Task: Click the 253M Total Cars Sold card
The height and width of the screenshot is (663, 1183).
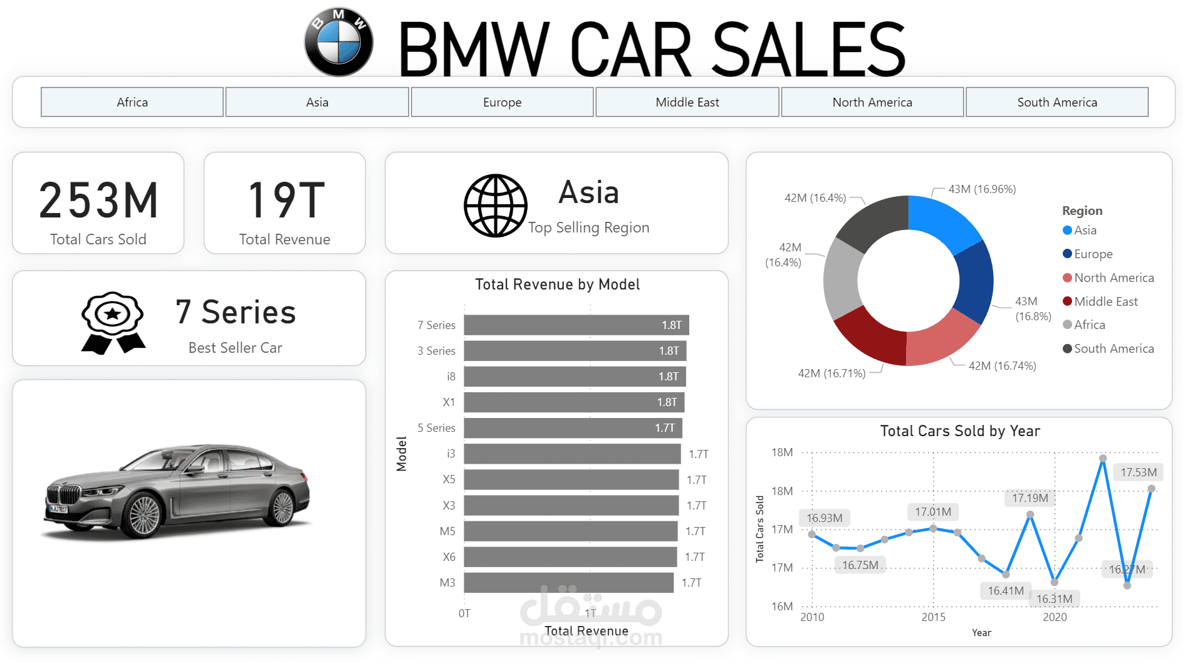Action: [x=98, y=203]
